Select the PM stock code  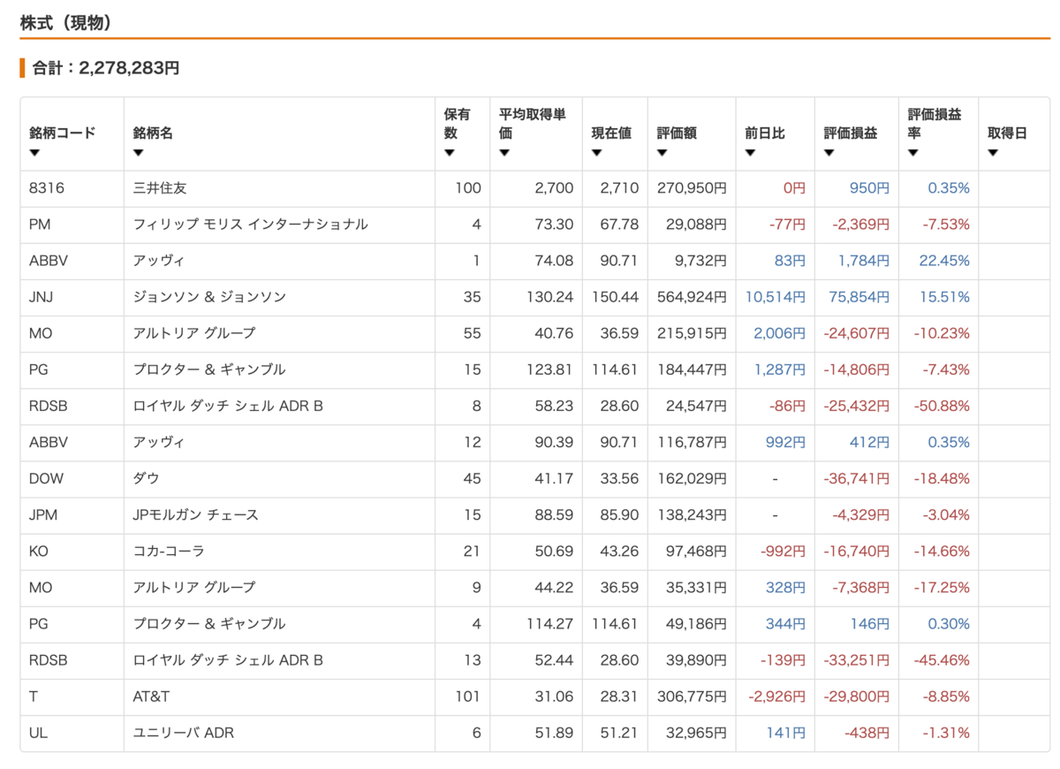40,225
